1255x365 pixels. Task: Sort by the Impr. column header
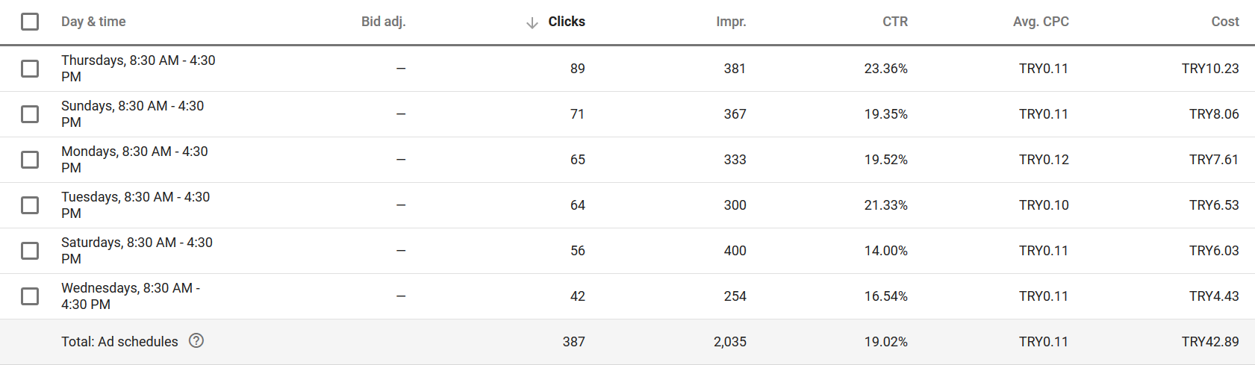tap(731, 22)
